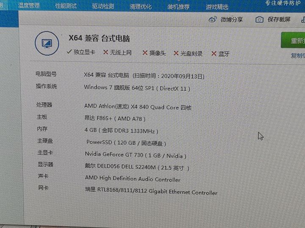Click the 操作系统 row label

coord(46,86)
